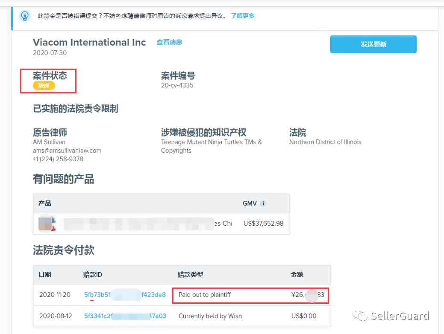Screen dimensions: 444x334
Task: Click the yellow case status badge
Action: coord(44,85)
